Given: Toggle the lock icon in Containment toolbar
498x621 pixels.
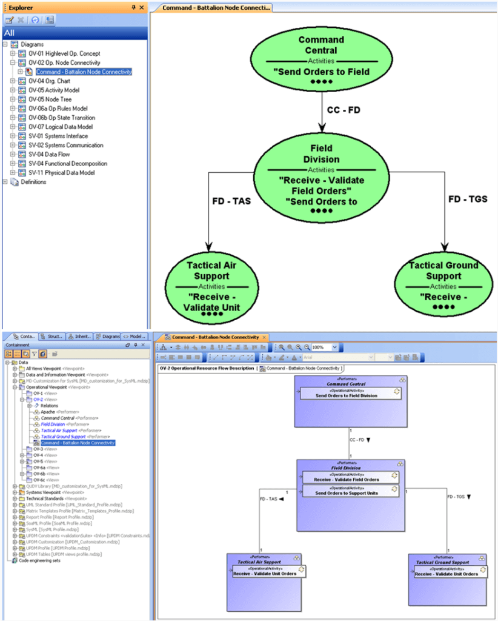Looking at the screenshot, I should tap(42, 354).
